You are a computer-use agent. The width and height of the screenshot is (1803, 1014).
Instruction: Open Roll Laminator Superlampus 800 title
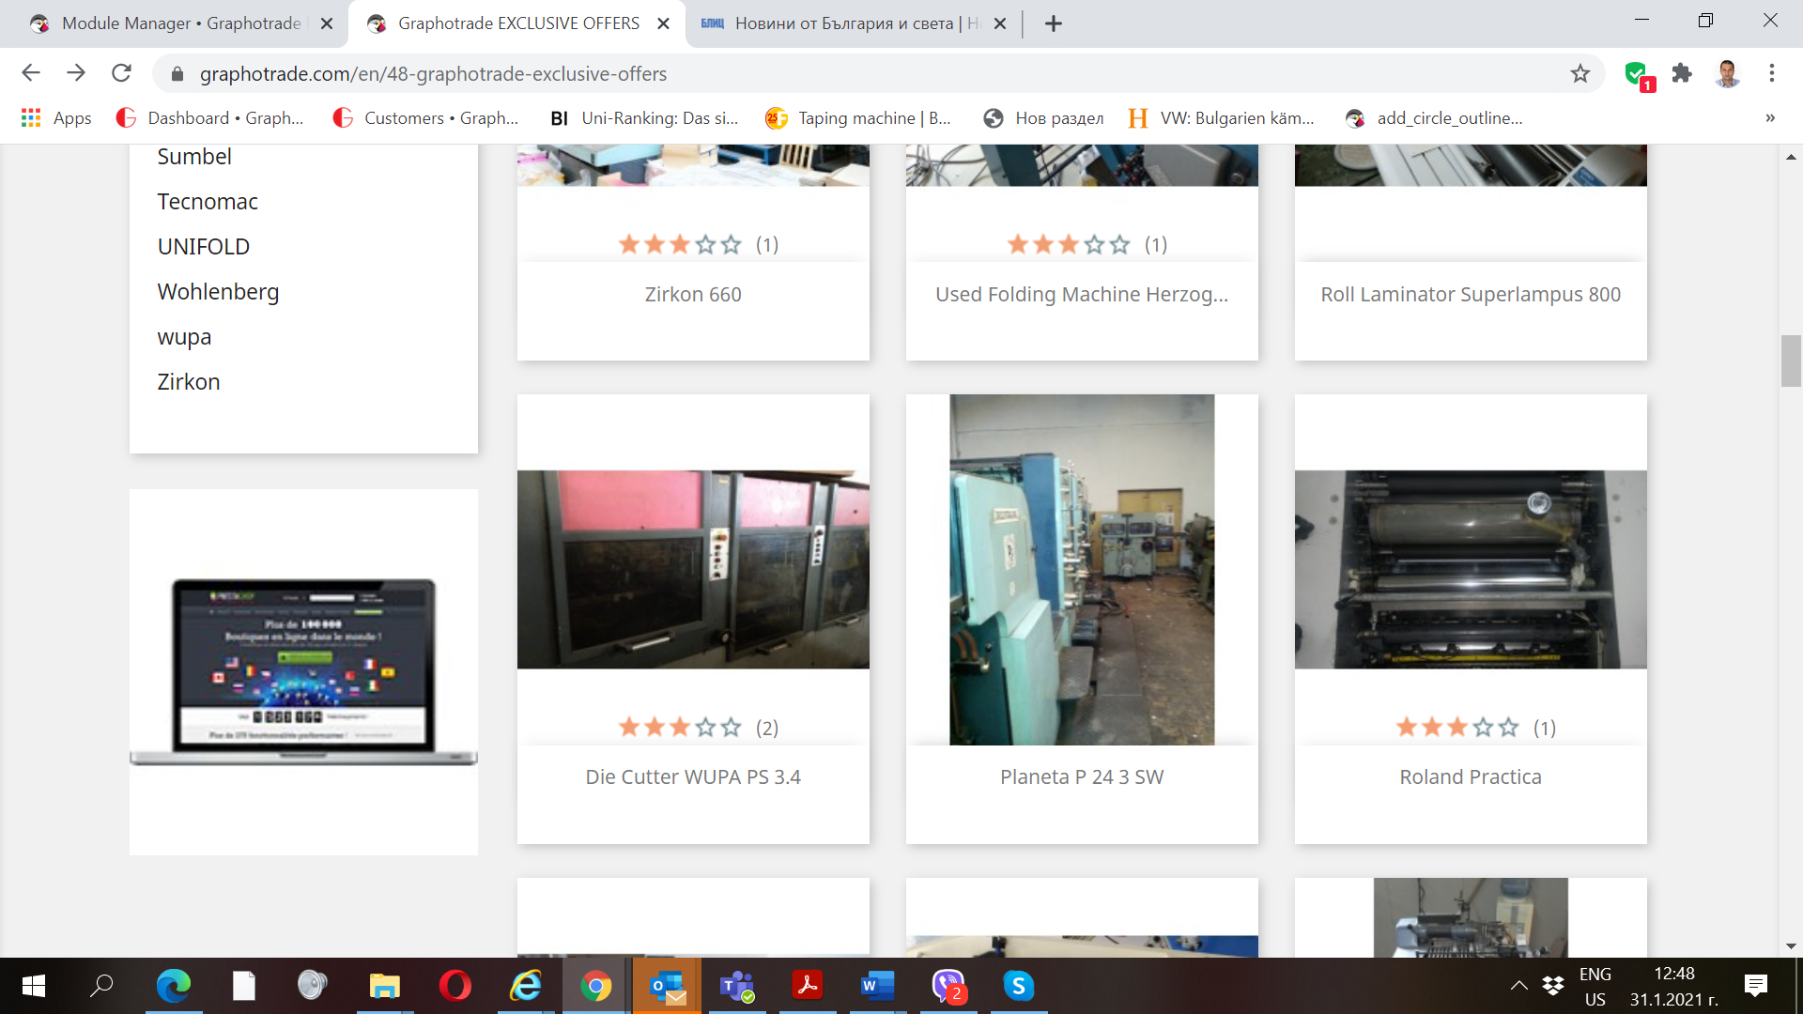coord(1471,295)
